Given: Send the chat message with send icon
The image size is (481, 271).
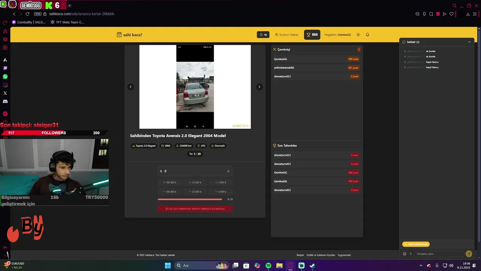Looking at the screenshot, I should (x=469, y=254).
